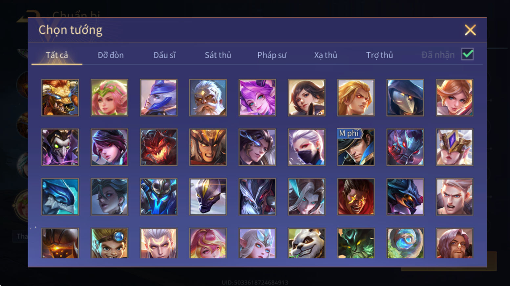Toggle the Đã nhận checkbox

(467, 54)
